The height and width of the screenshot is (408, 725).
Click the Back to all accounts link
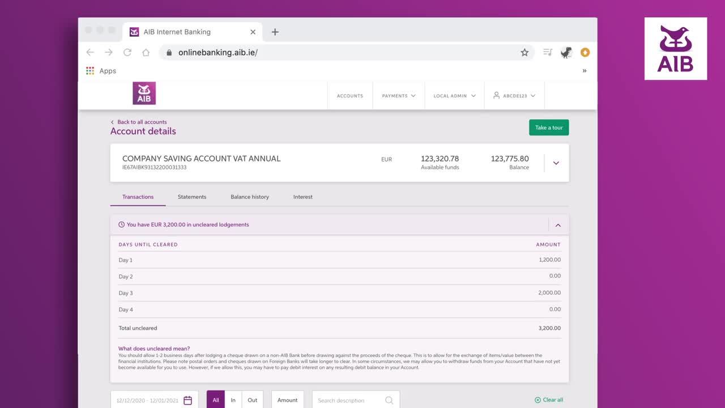[x=142, y=122]
